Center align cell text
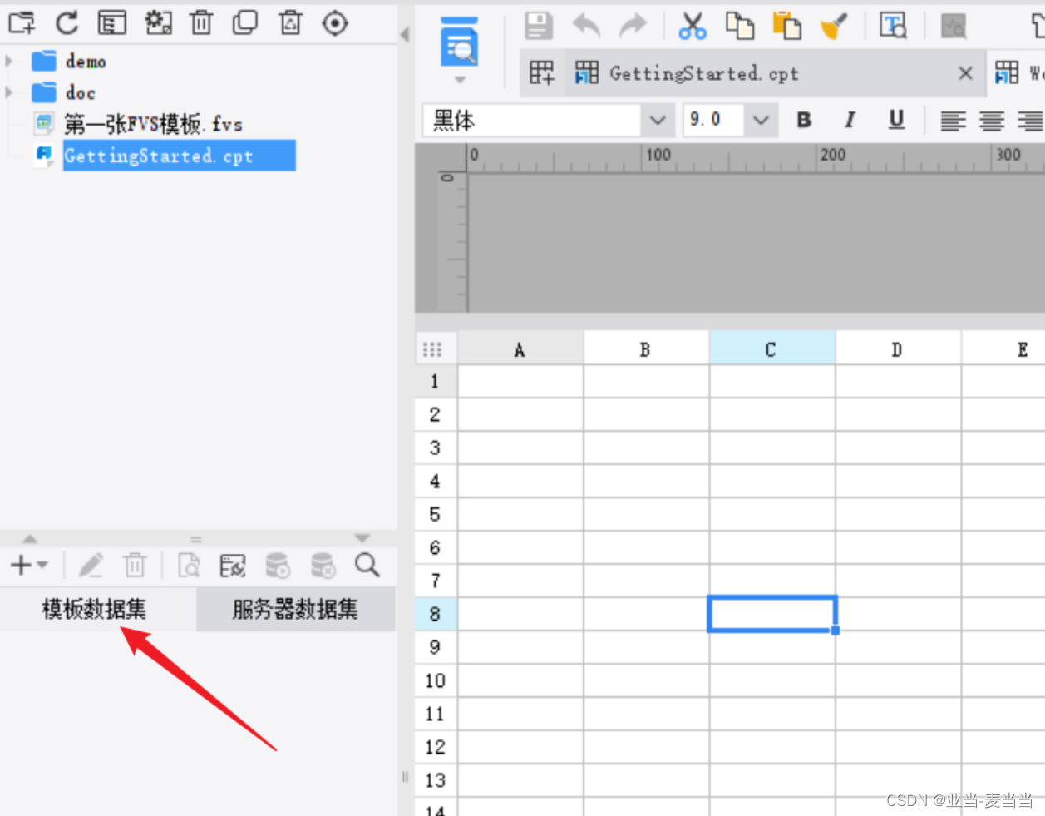Viewport: 1045px width, 816px height. click(991, 121)
